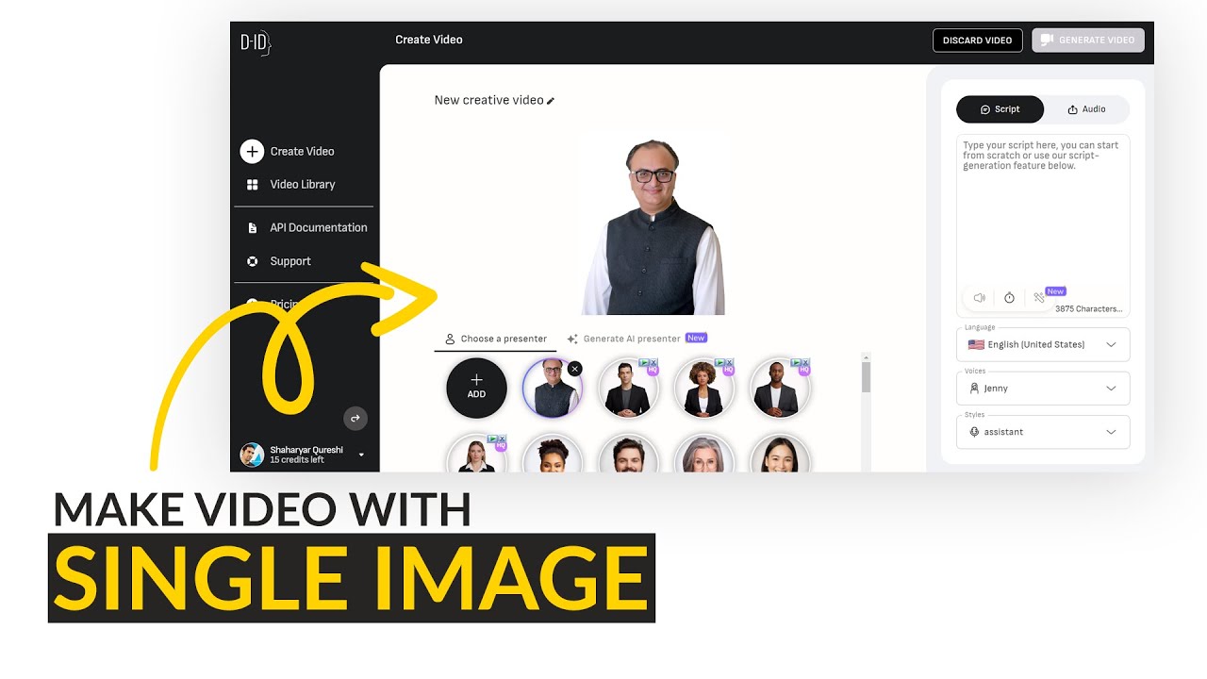Edit title with the pencil icon
1207x679 pixels.
pyautogui.click(x=551, y=101)
